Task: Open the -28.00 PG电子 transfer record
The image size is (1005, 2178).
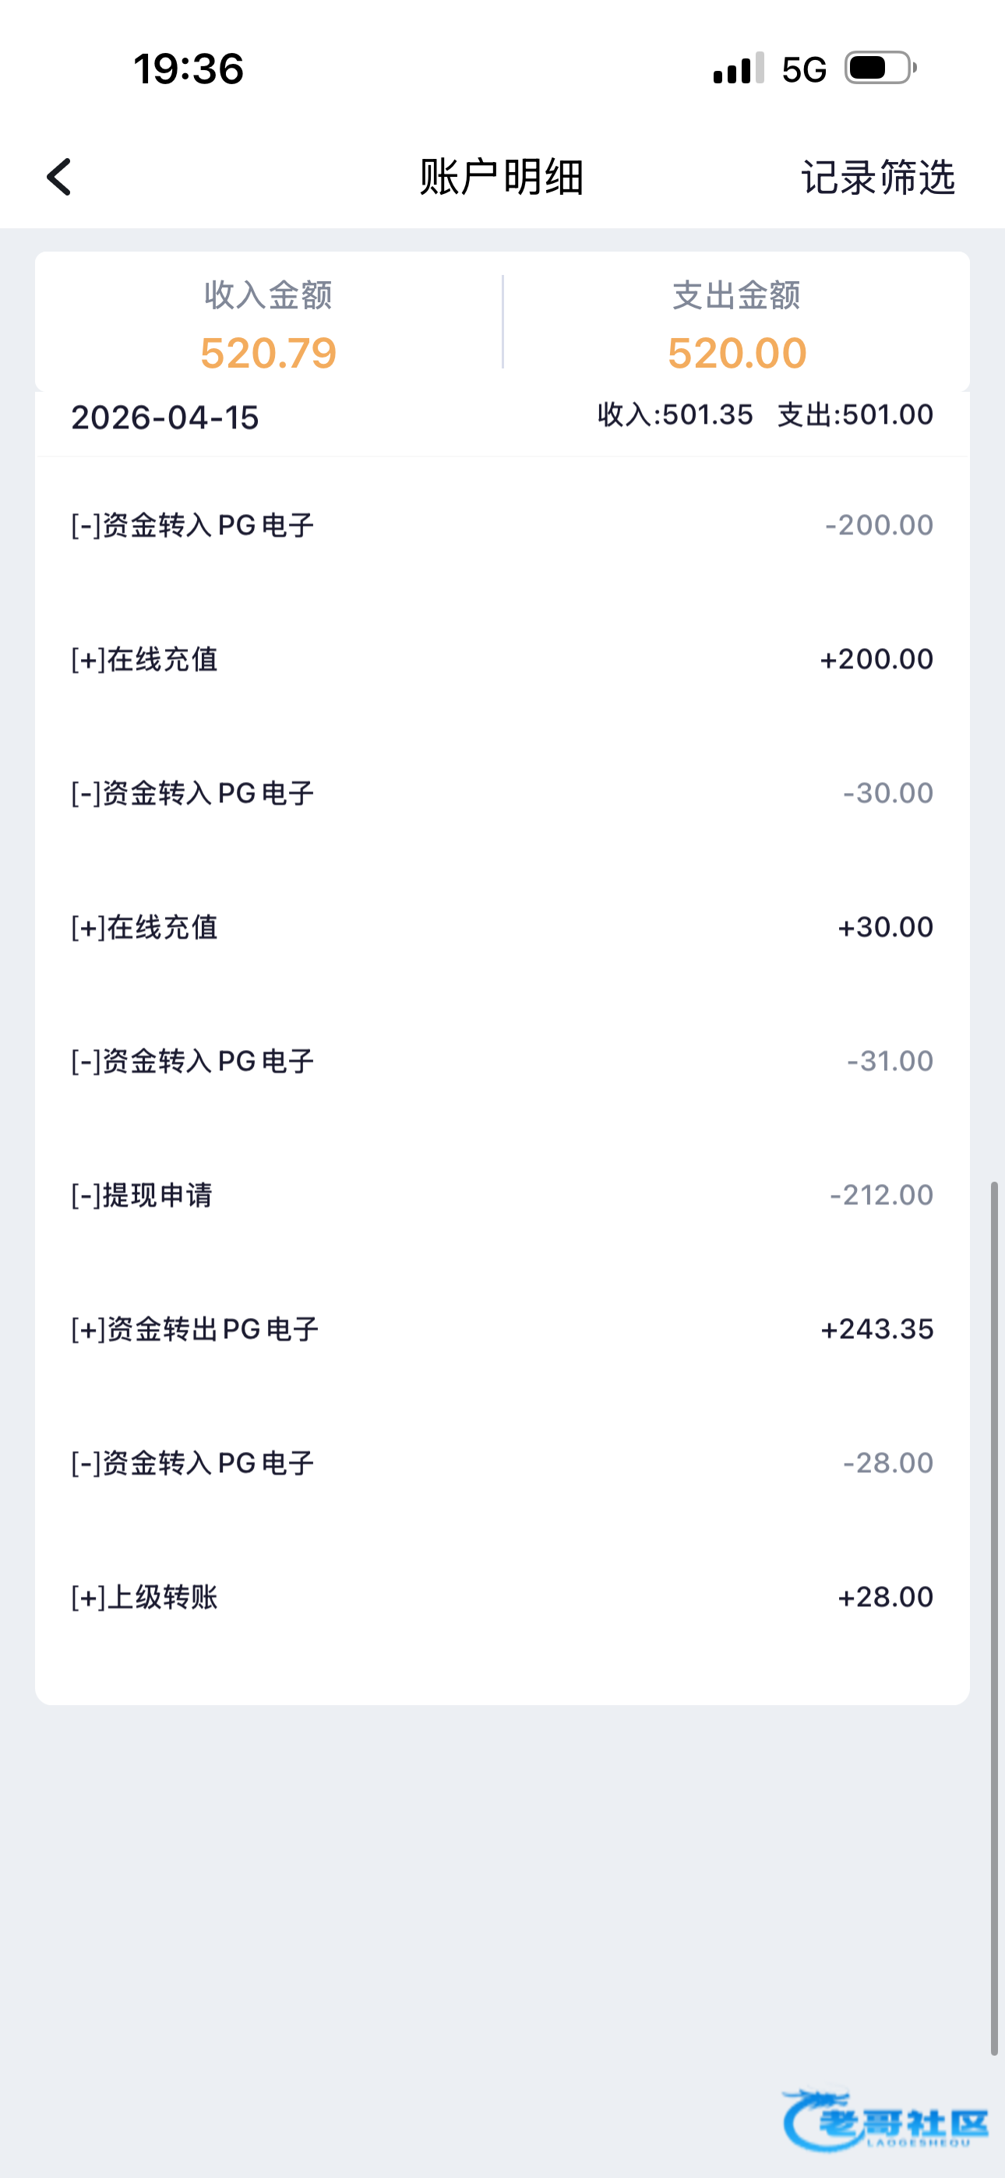Action: point(503,1463)
